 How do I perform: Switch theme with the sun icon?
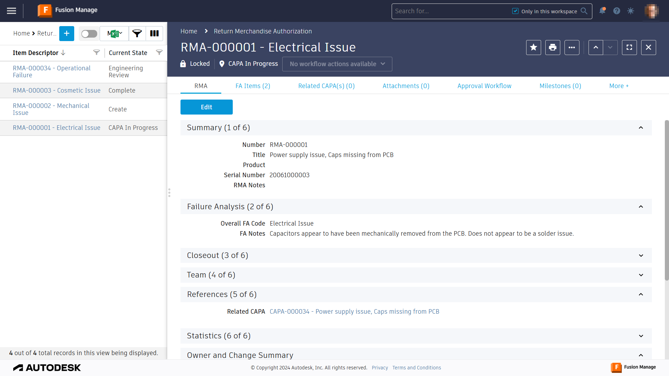(x=631, y=11)
